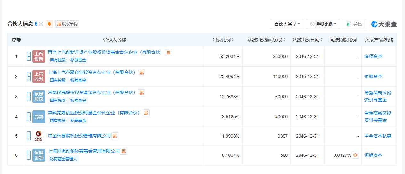Click the 上汽创新 logo thumbnail

39,56
